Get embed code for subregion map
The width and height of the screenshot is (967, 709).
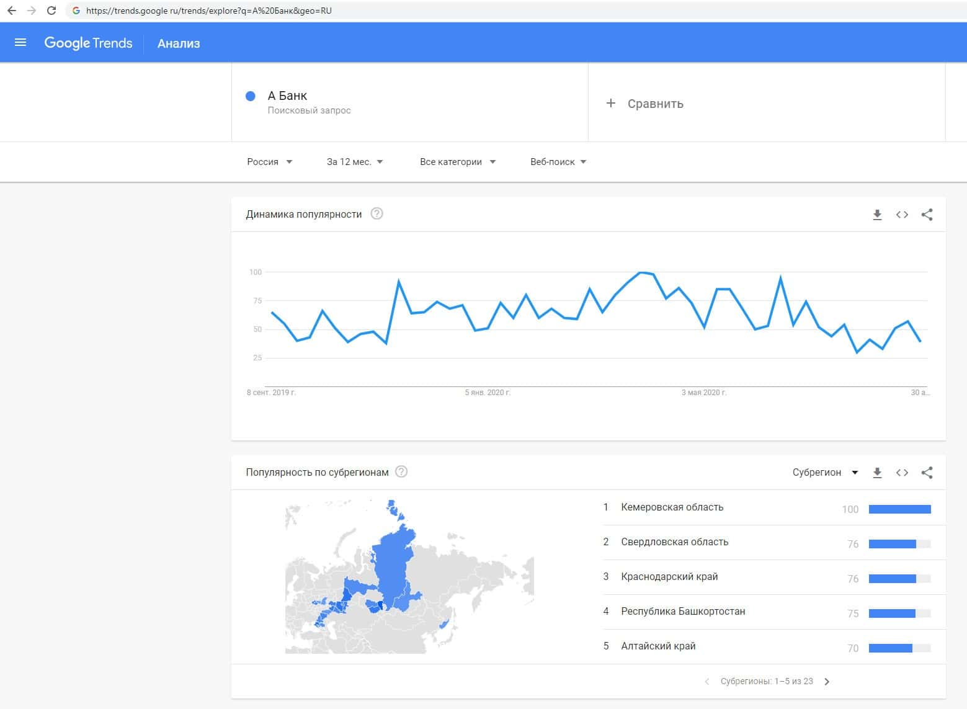(x=902, y=473)
